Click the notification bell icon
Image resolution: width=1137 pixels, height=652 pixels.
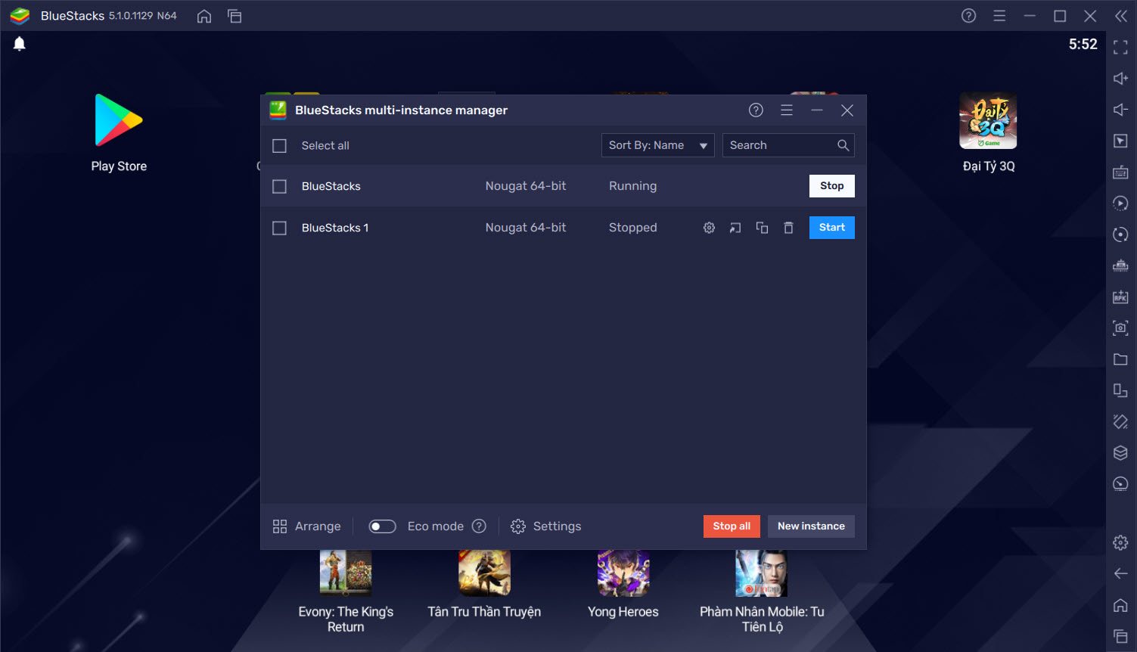[x=20, y=44]
